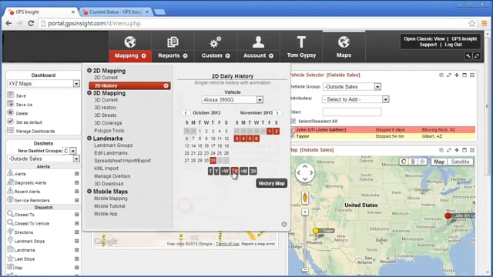Click the Map panel move icon
493x277 pixels.
coord(457,150)
